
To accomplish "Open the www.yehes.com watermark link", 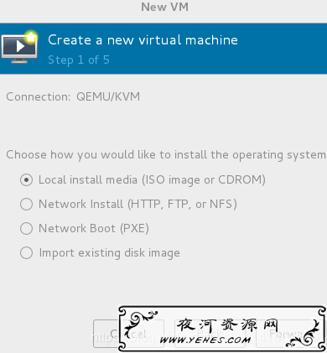I will pyautogui.click(x=205, y=340).
